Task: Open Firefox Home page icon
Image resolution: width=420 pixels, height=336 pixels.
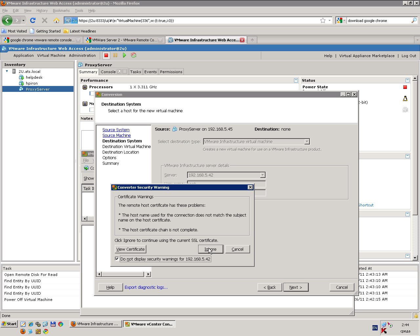Action: (56, 20)
